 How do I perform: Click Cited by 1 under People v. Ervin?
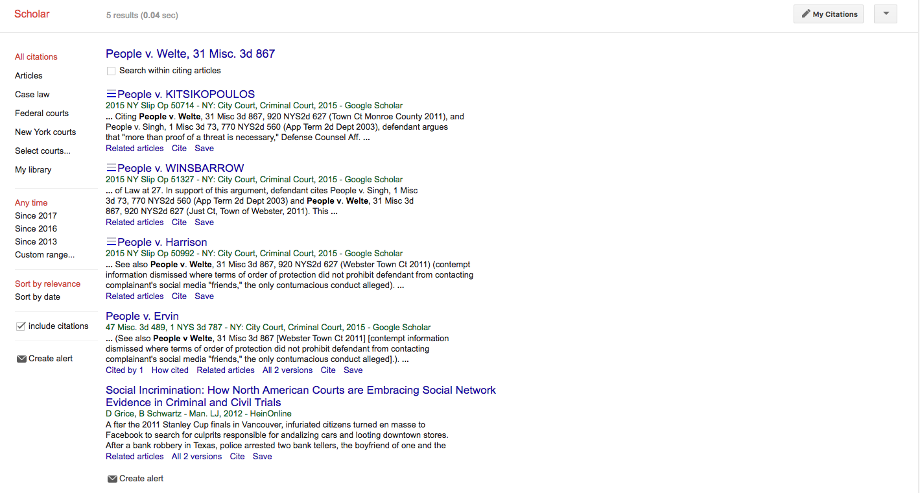[124, 370]
